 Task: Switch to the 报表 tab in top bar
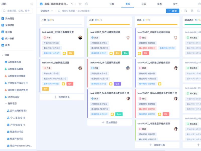[160, 4]
